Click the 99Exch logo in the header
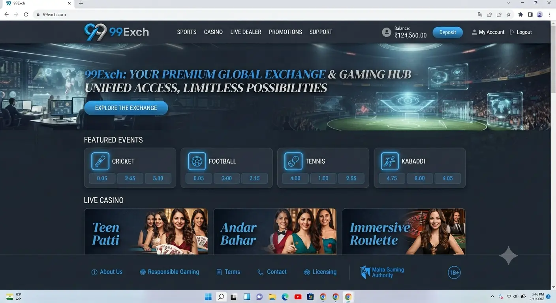 [x=116, y=32]
